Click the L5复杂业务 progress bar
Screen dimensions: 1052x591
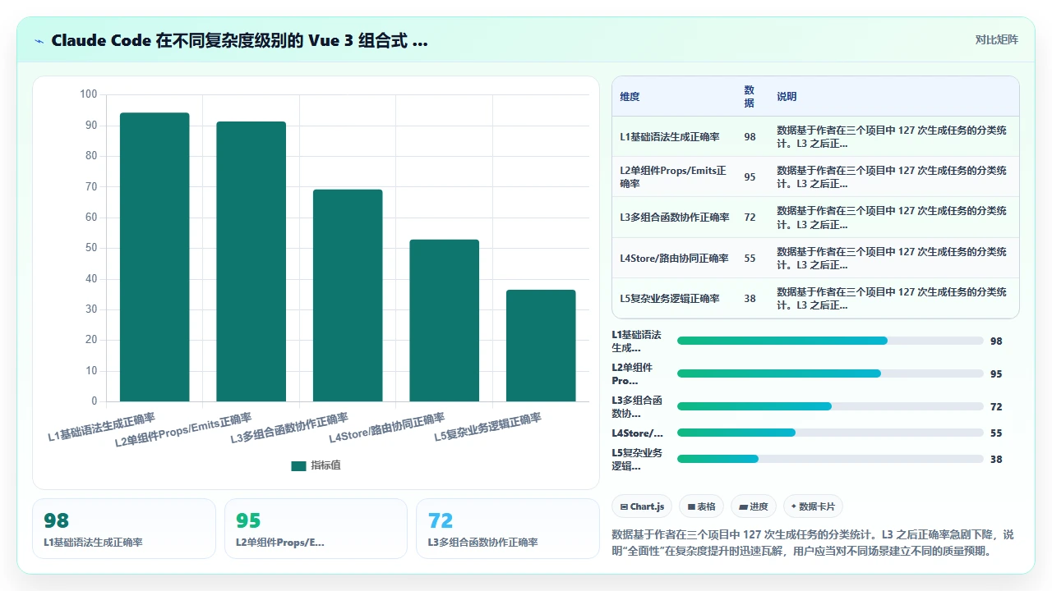point(830,459)
